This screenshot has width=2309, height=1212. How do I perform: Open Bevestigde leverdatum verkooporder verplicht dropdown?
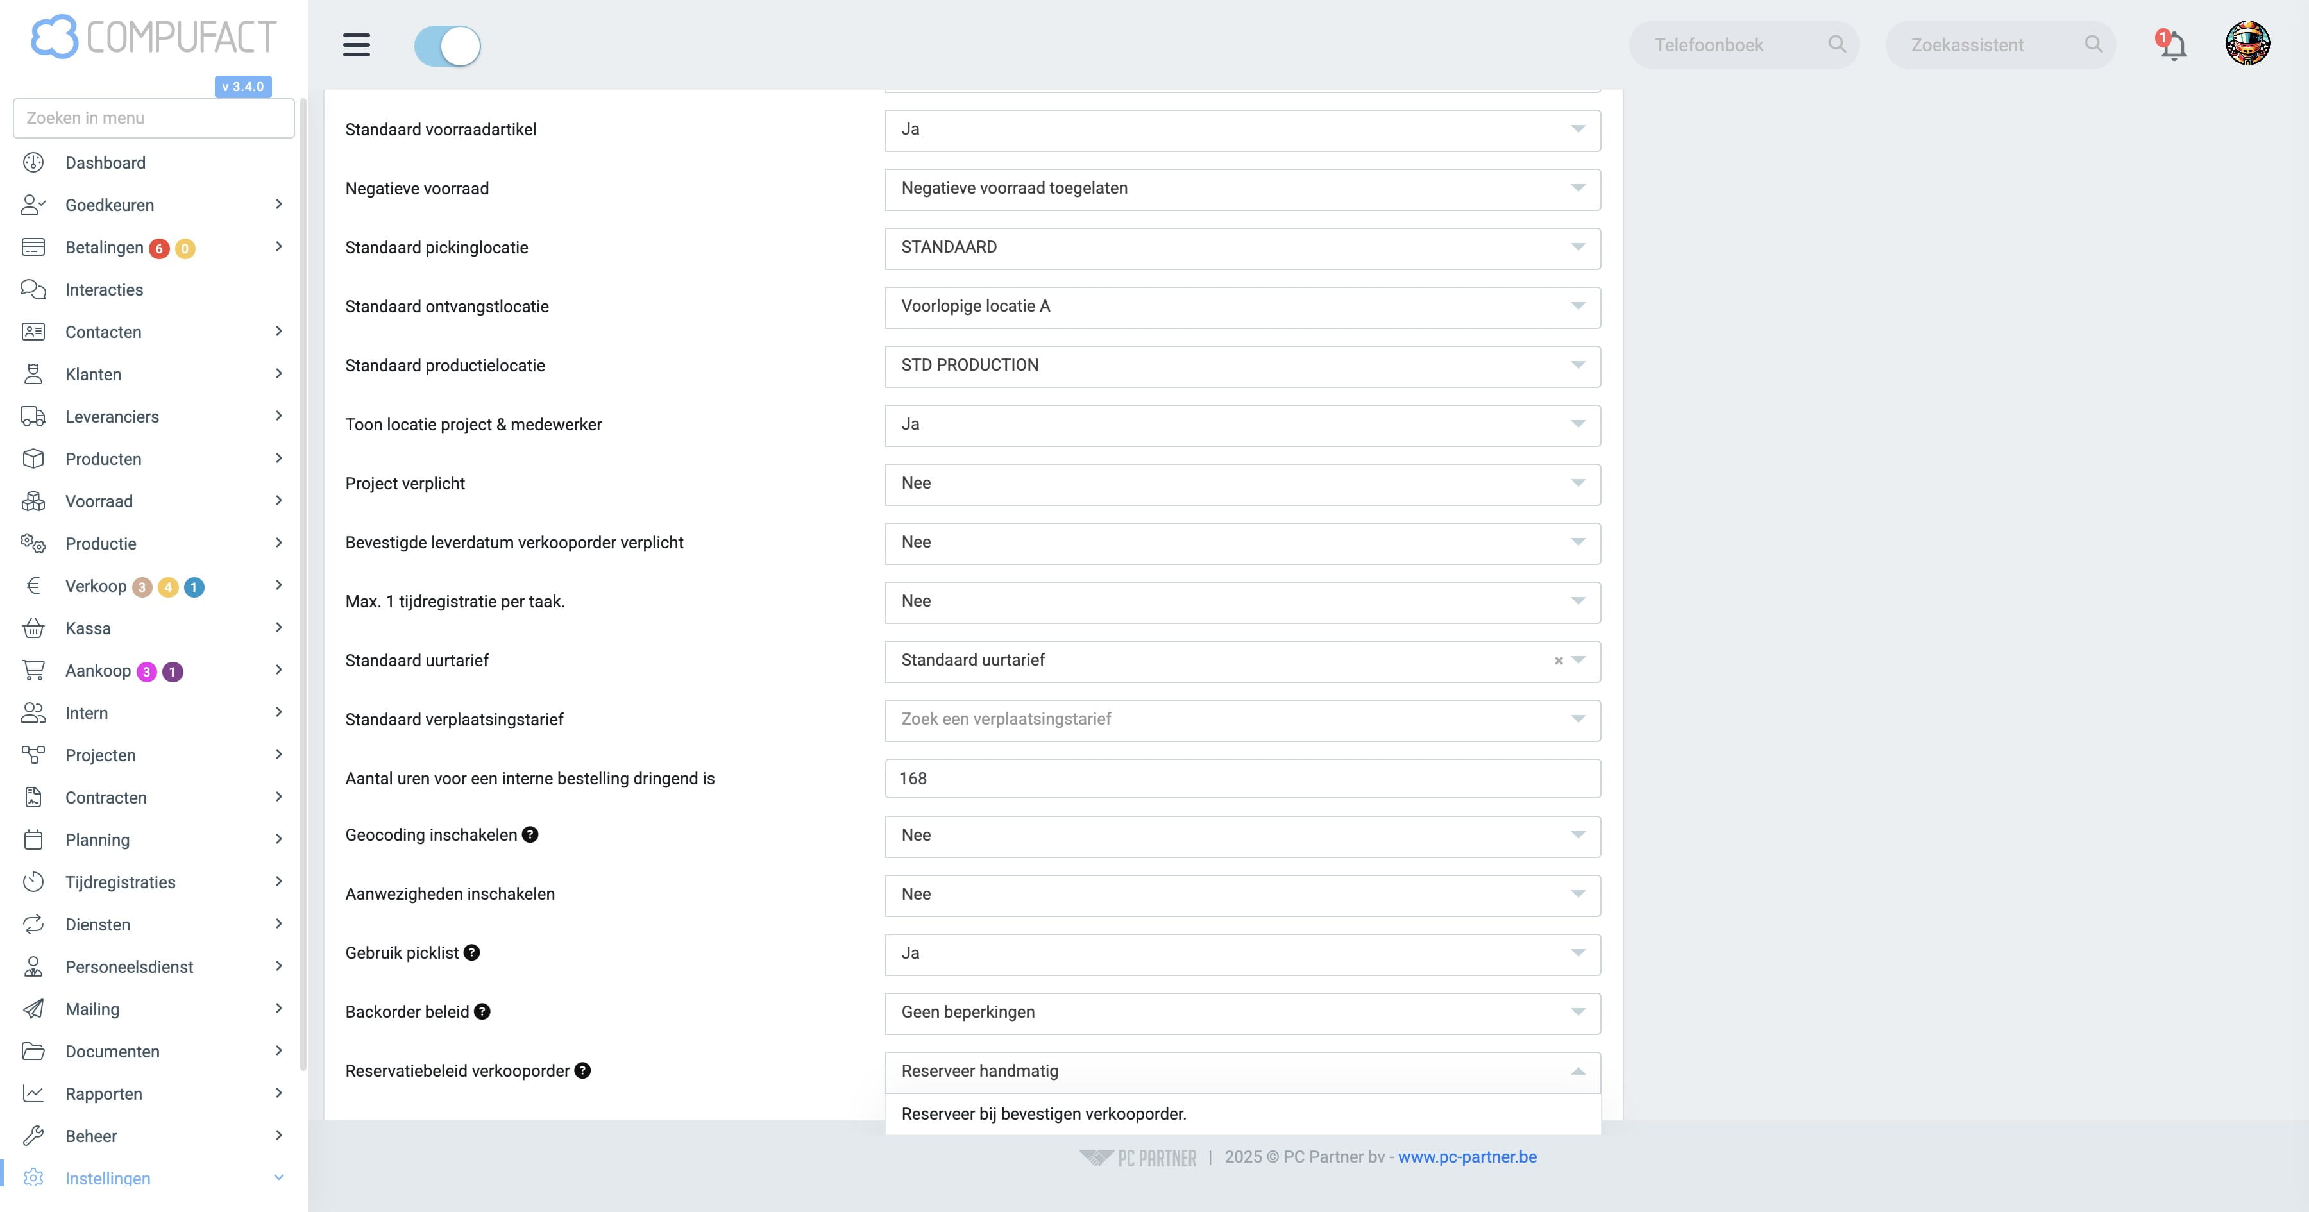click(x=1242, y=544)
